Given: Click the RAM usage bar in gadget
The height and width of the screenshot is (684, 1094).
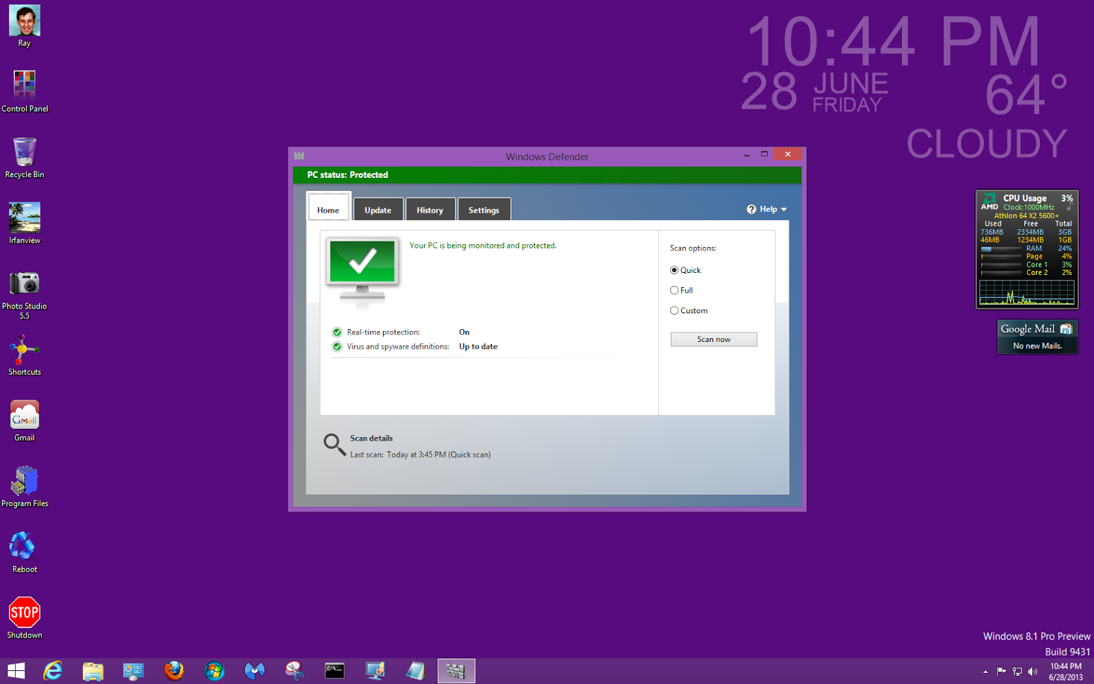Looking at the screenshot, I should coord(1001,249).
